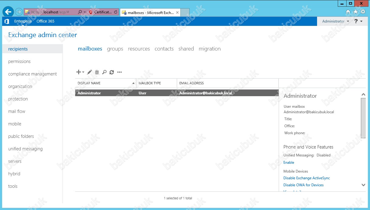Click the Administrator heading in details pane
The width and height of the screenshot is (370, 210).
click(300, 96)
